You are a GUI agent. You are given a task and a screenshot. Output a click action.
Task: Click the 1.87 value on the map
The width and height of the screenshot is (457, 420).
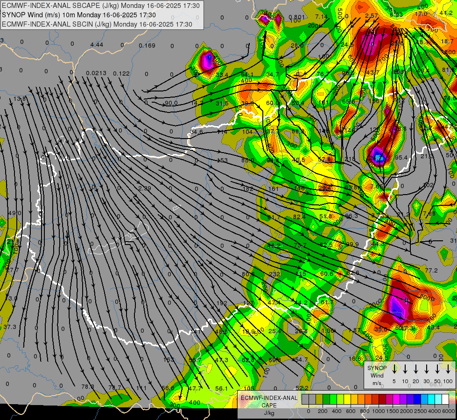coord(354,330)
